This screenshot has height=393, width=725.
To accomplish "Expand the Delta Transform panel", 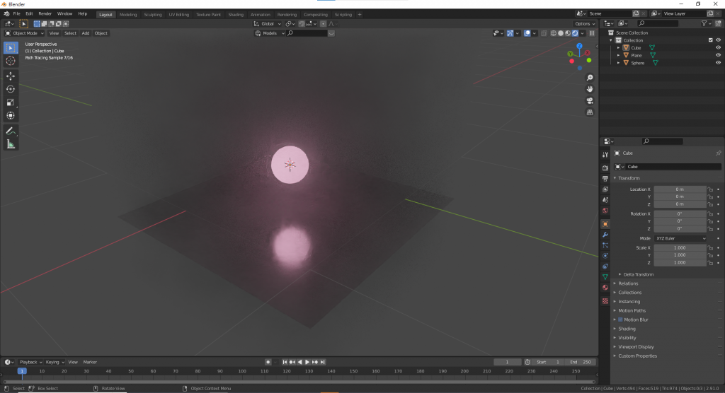I will coord(638,274).
